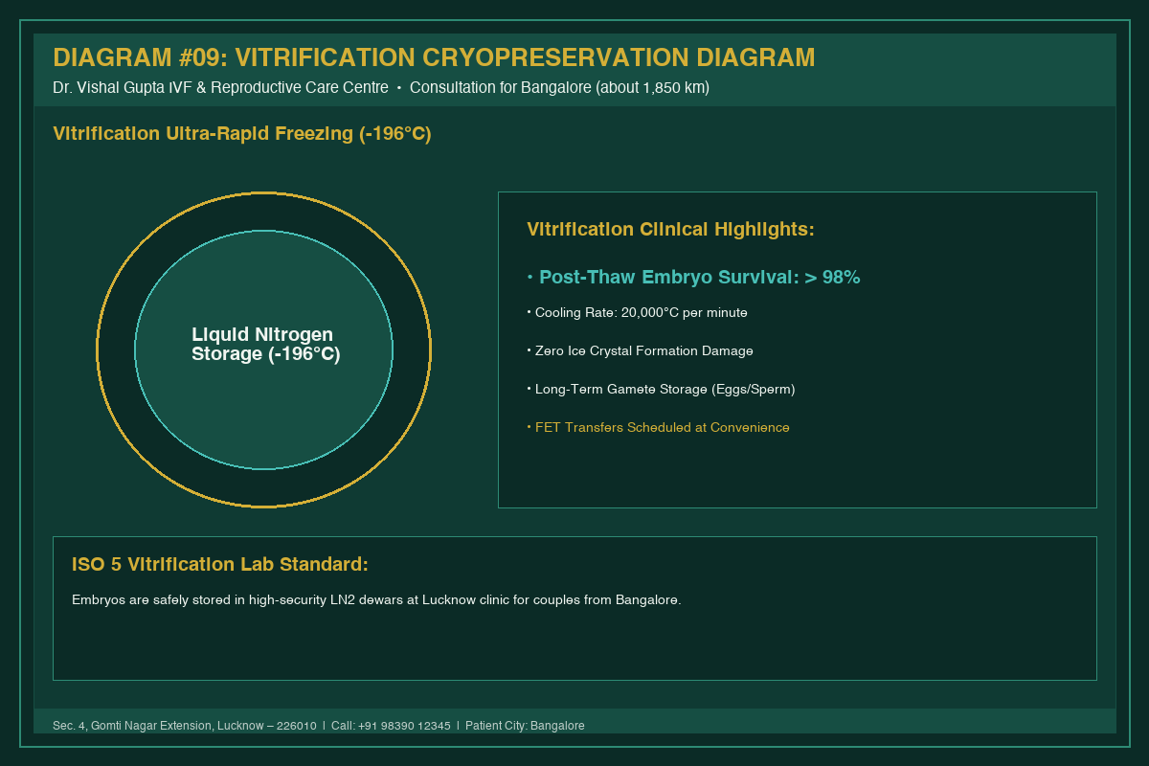Click 'Post-Thaw Embryo Survival: > 98%' line
The height and width of the screenshot is (766, 1149).
coord(693,278)
